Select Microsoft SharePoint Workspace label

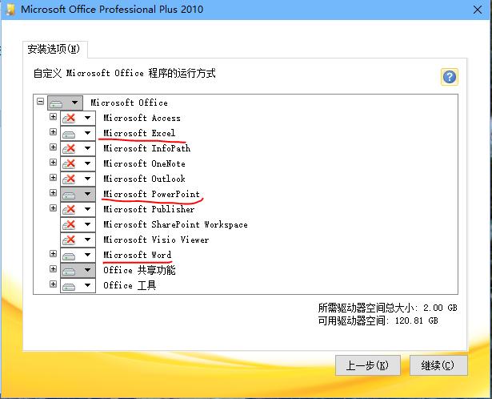pos(175,224)
